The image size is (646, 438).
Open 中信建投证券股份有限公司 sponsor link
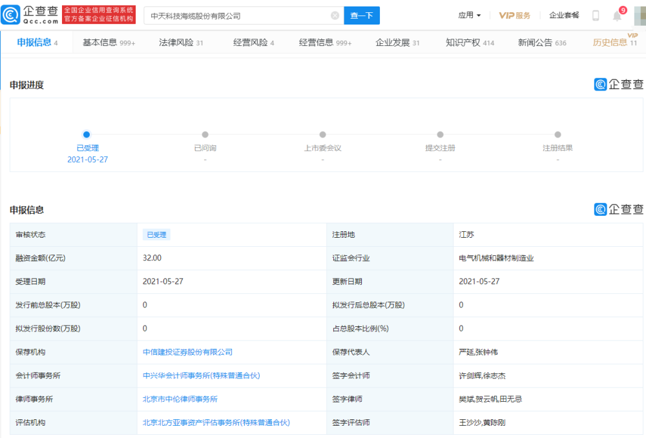(x=187, y=352)
